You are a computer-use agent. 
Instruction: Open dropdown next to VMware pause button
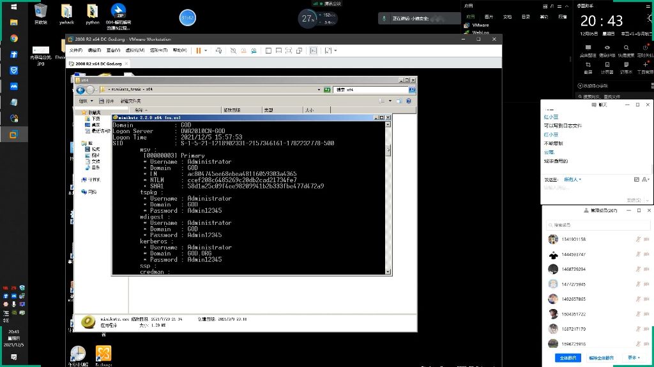(206, 51)
